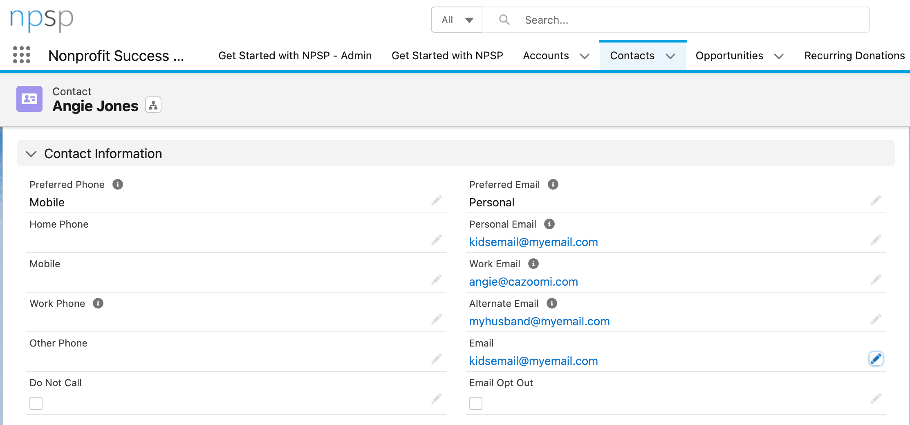
Task: Click the Angie Jones record name
Action: (x=95, y=106)
